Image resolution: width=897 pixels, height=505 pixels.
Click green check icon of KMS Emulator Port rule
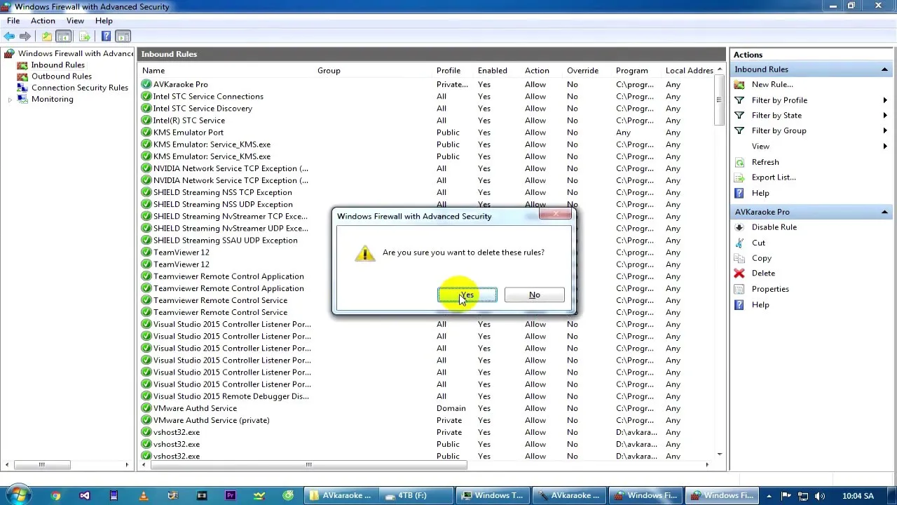[x=146, y=133]
